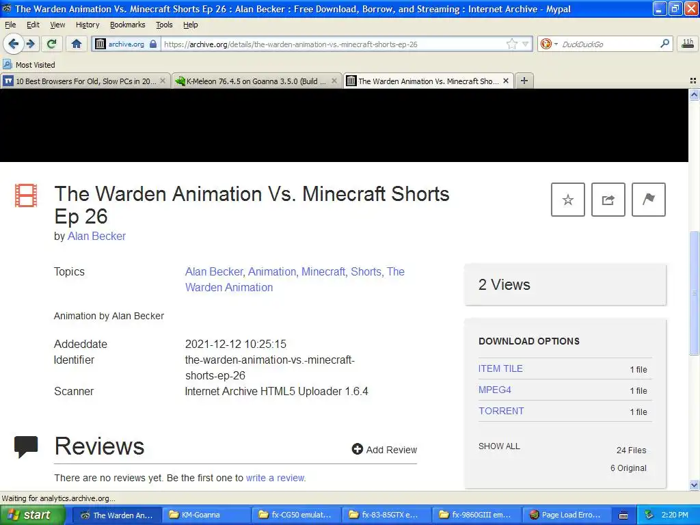
Task: Click the Reviews speech bubble icon
Action: [x=26, y=446]
